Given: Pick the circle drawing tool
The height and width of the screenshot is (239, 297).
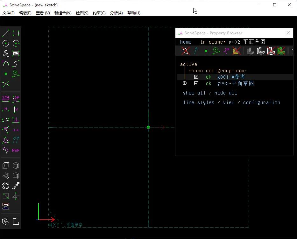Looking at the screenshot, I should pos(6,43).
